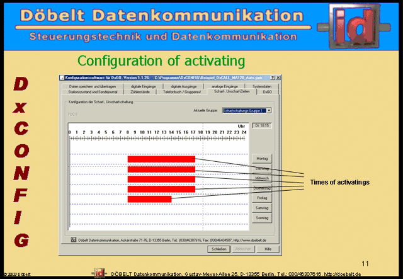This screenshot has height=279, width=403.
Task: Switch to the 'DxGO' tab
Action: pos(267,92)
